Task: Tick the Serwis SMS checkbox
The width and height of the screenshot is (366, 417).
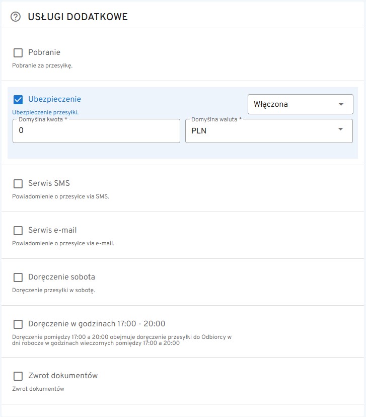Action: click(18, 183)
